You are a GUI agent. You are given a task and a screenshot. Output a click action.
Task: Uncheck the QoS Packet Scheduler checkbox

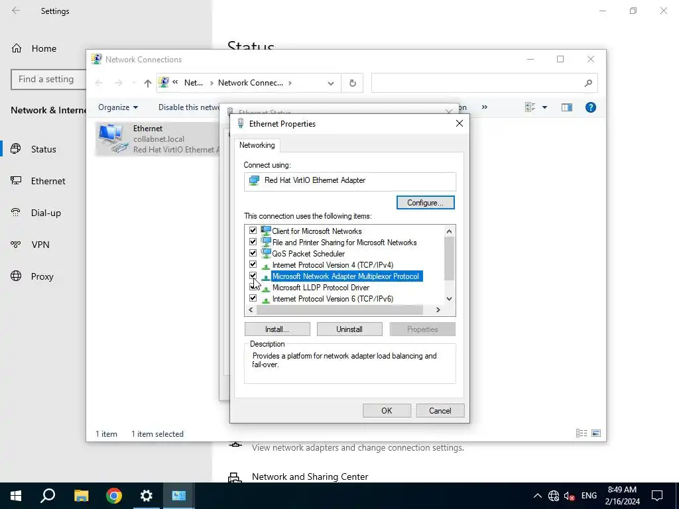(x=253, y=253)
